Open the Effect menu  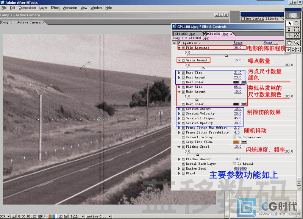click(55, 8)
